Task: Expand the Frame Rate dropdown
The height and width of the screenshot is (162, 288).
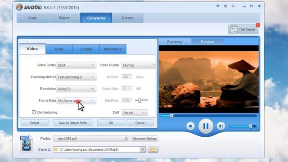Action: [x=76, y=101]
